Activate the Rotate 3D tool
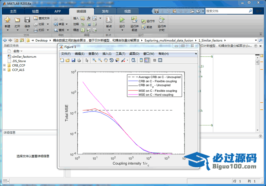This screenshot has height=186, width=266. pyautogui.click(x=112, y=60)
